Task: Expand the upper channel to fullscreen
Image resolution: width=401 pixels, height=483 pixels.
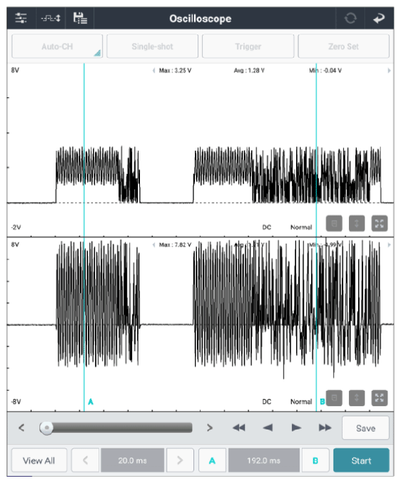Action: (379, 223)
